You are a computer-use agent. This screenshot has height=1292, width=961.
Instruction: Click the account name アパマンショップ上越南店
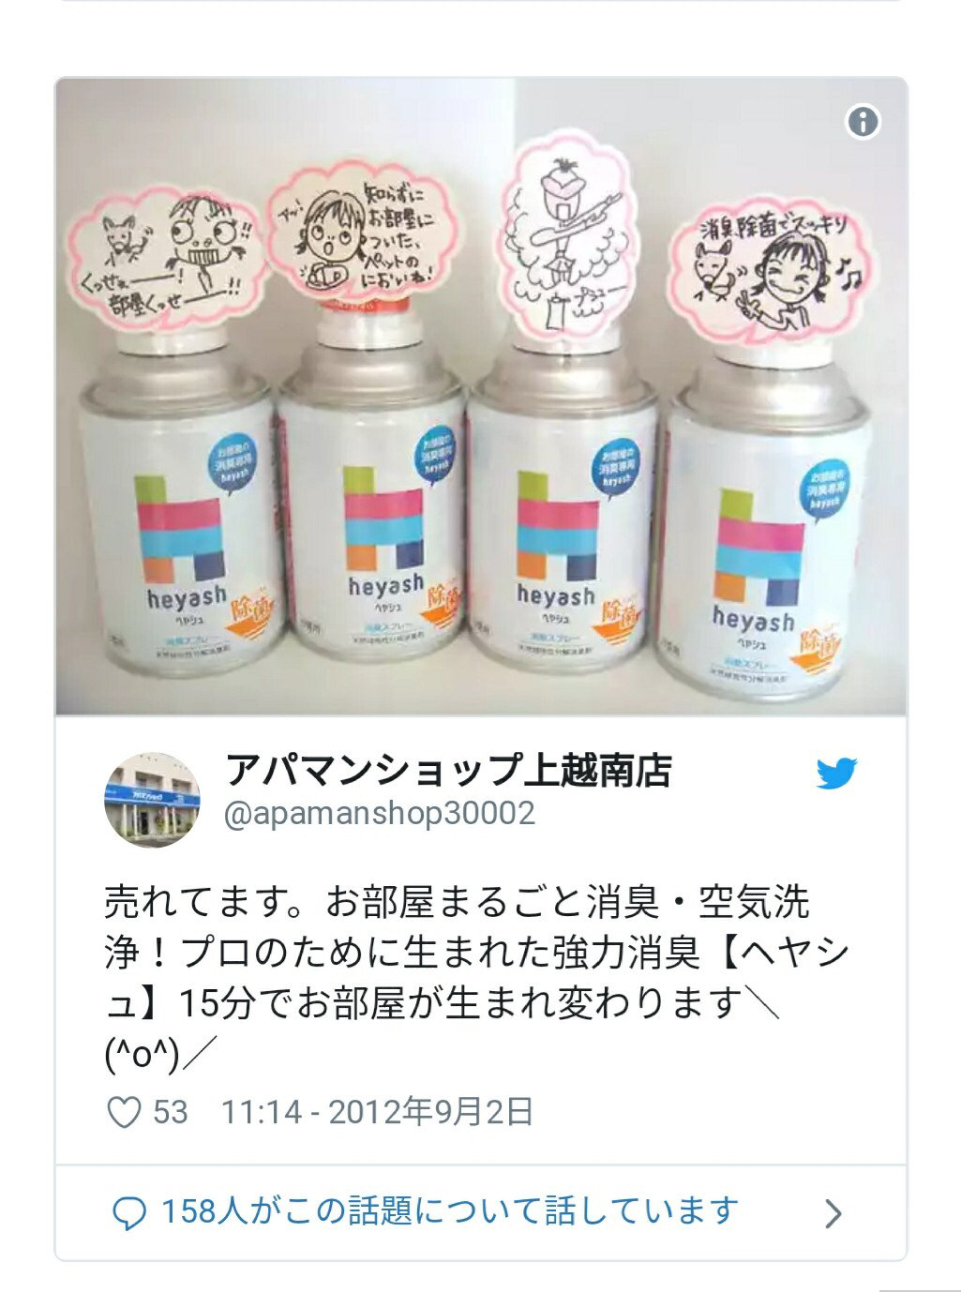pyautogui.click(x=449, y=772)
